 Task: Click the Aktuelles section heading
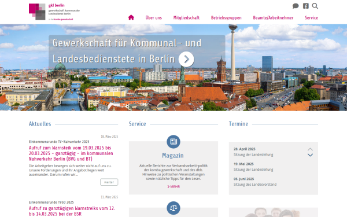pyautogui.click(x=40, y=124)
